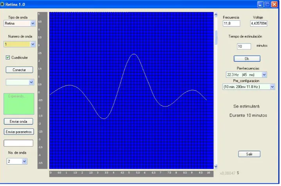The height and width of the screenshot is (186, 281).
Task: Click the graph scrollbar up arrow
Action: (x=216, y=15)
